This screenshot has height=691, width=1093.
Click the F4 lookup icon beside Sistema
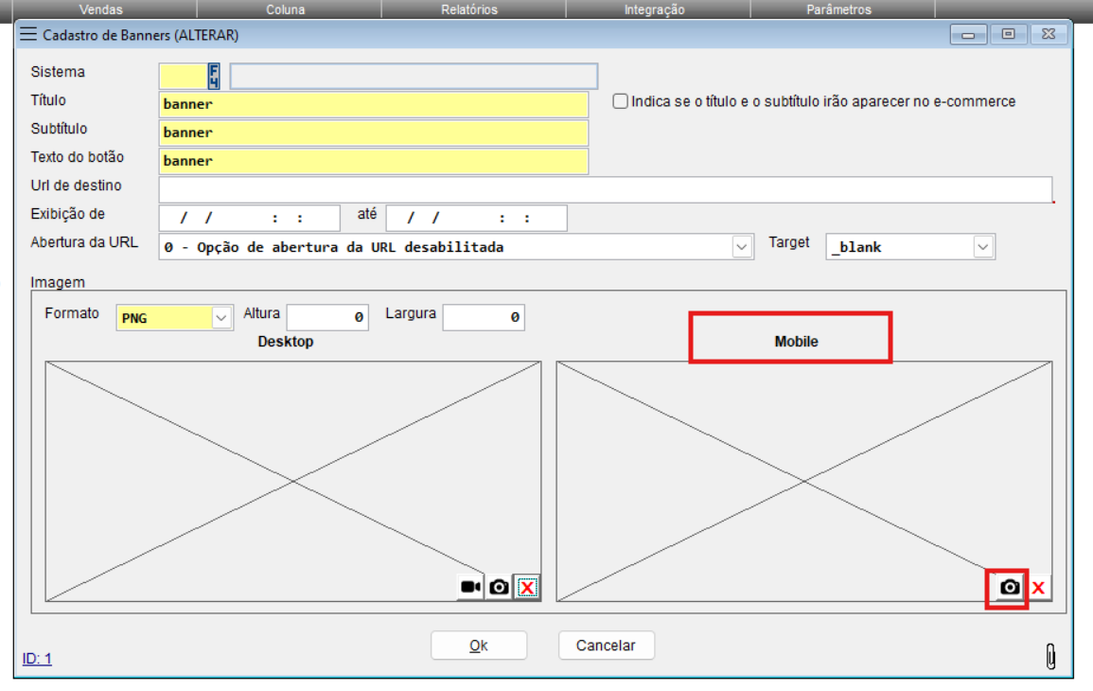click(x=214, y=76)
